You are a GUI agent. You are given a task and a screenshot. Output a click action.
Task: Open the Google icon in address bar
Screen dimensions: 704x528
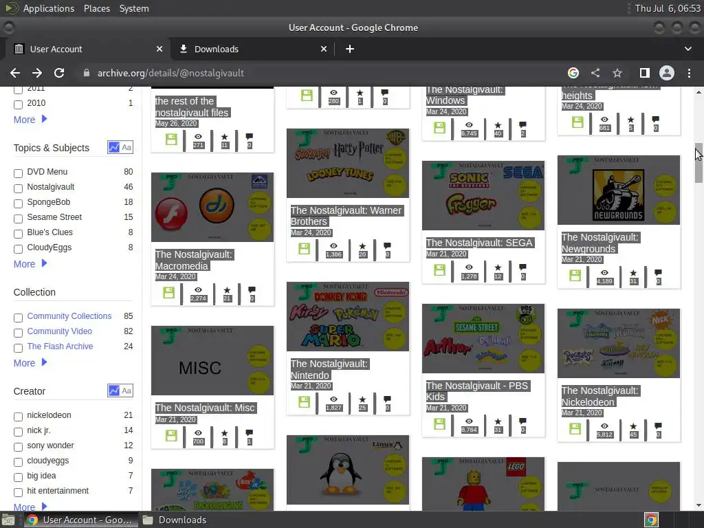pos(573,73)
